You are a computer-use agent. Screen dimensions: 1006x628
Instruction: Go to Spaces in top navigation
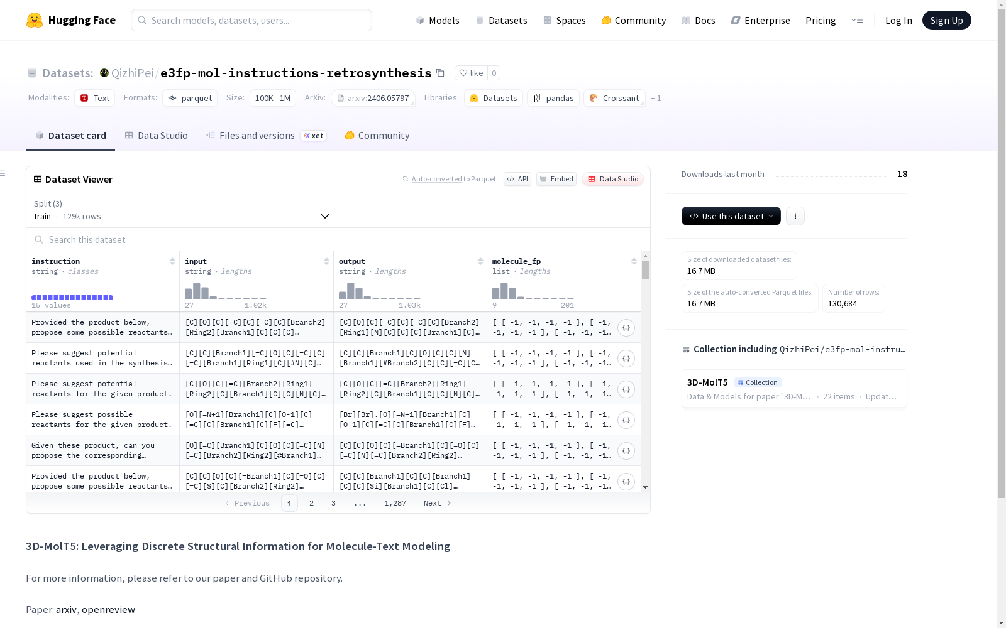(564, 20)
